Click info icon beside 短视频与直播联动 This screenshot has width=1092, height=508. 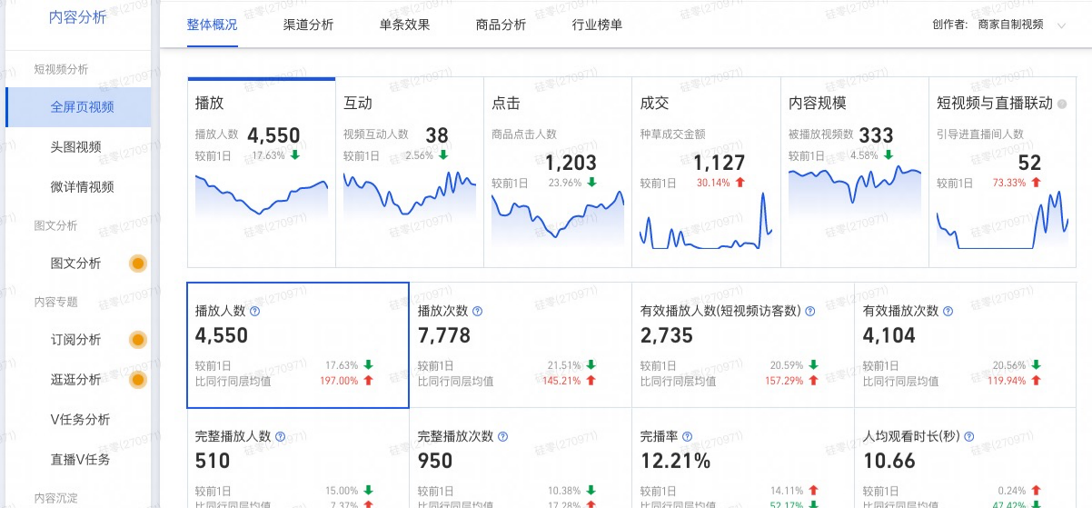tap(1062, 104)
